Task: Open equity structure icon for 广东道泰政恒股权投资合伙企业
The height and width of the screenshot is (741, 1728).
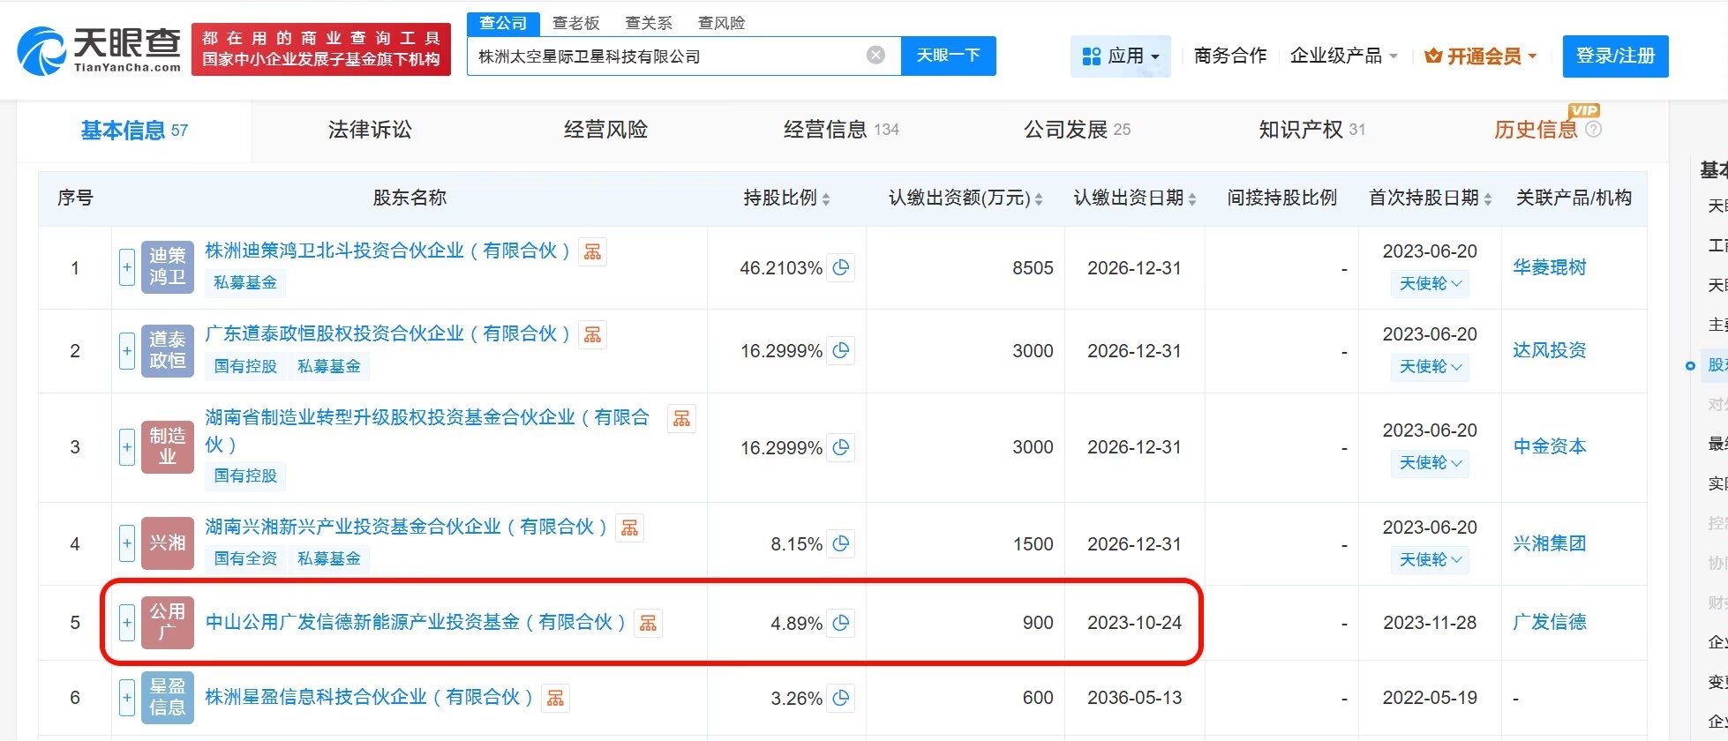Action: tap(593, 334)
